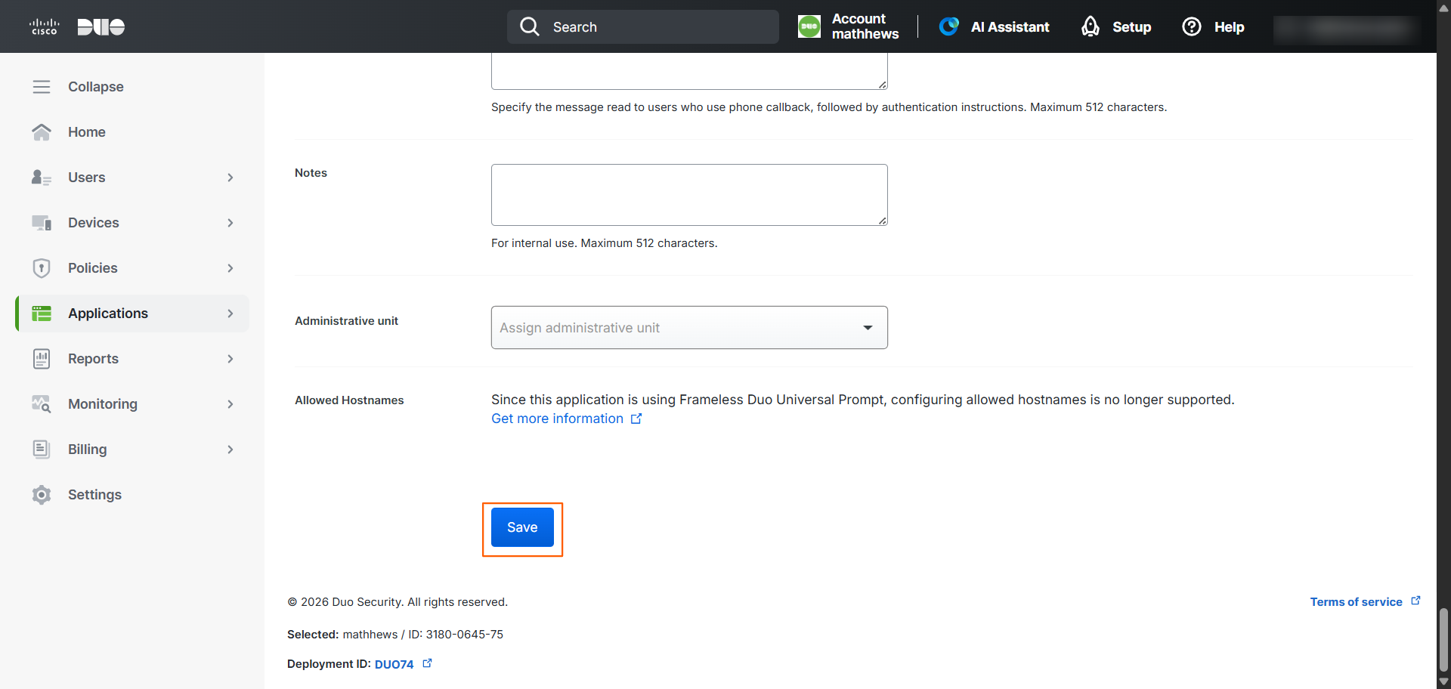Click the Settings gear icon
This screenshot has width=1451, height=689.
[x=42, y=495]
